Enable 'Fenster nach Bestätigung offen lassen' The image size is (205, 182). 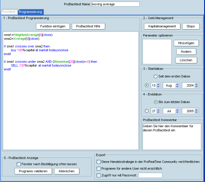pos(19,164)
